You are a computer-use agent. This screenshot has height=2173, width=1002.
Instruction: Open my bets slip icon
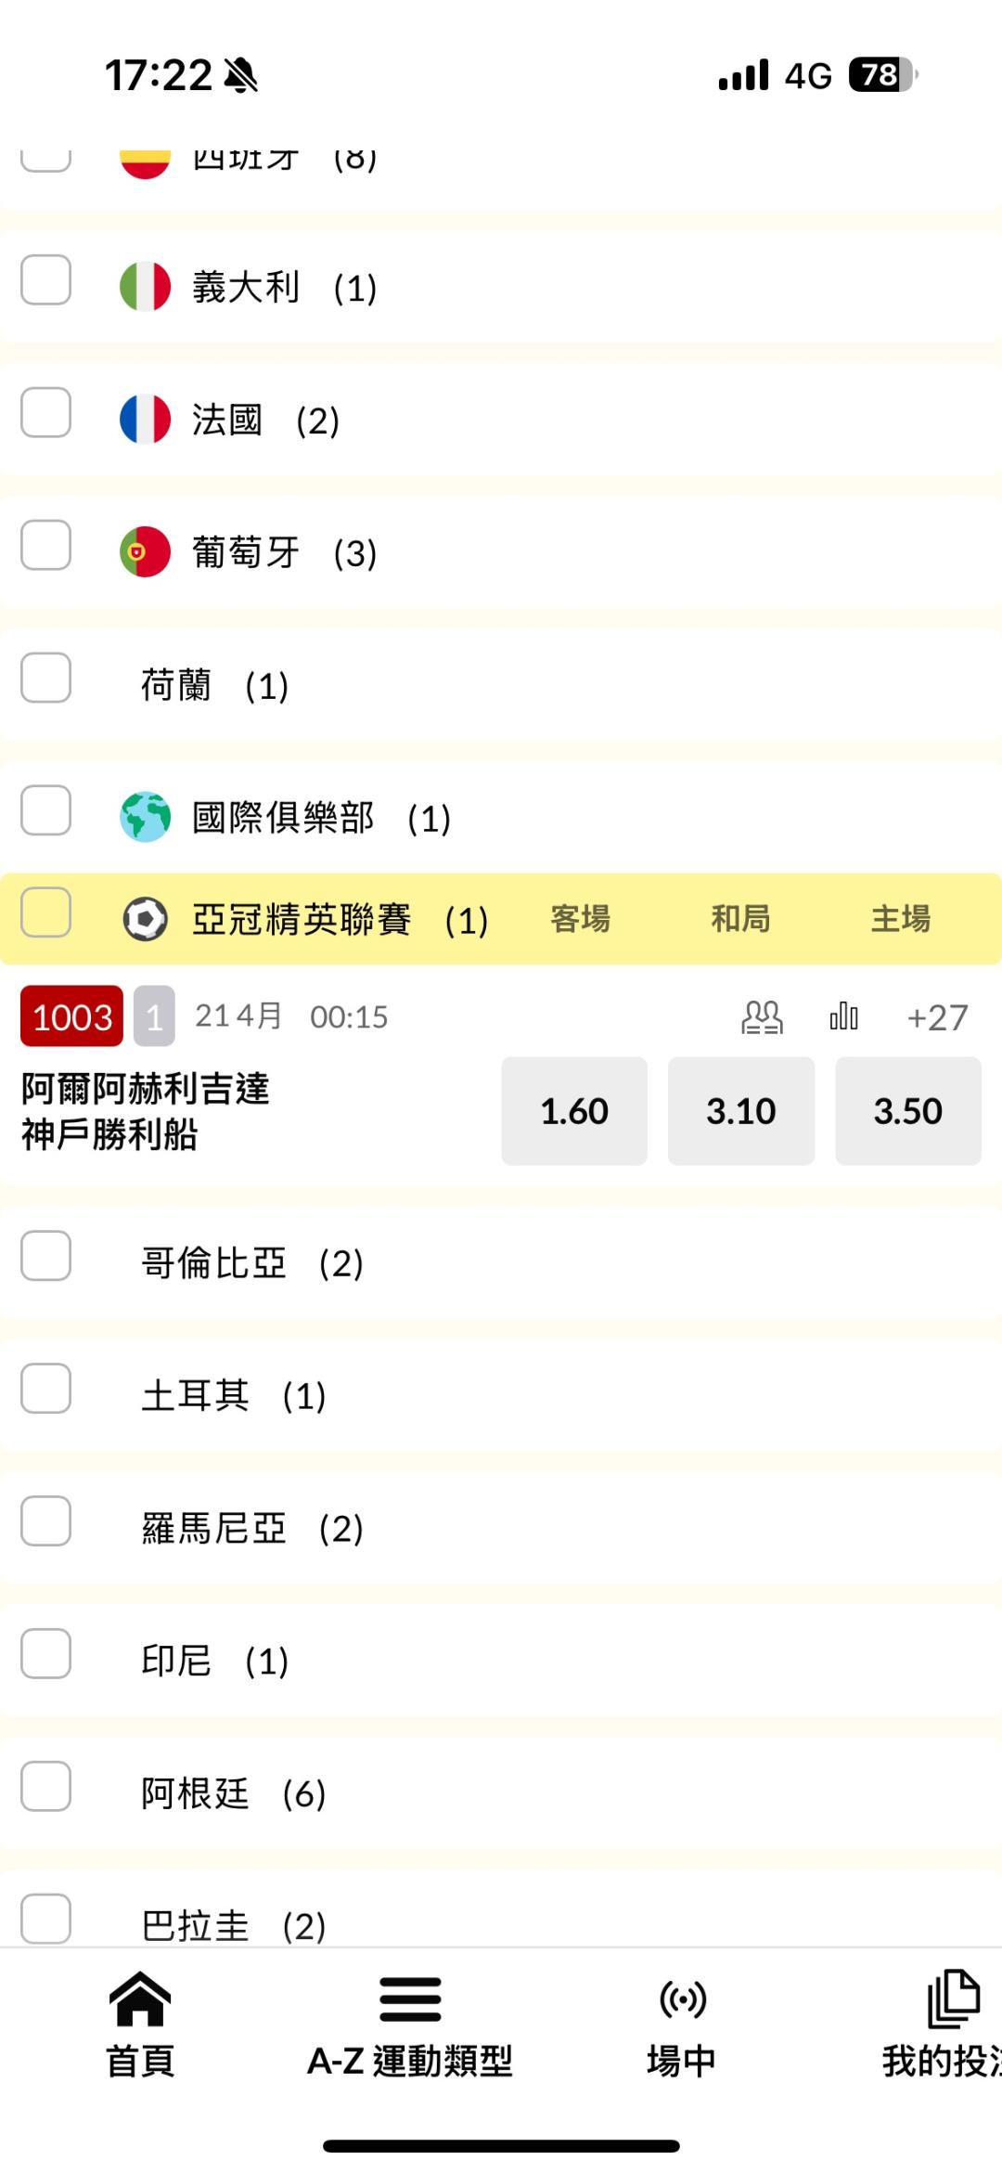(x=953, y=1999)
